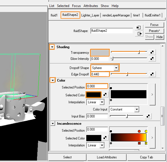Viewport: 167px width, 162px height.
Task: Click the Show button
Action: coord(149,37)
